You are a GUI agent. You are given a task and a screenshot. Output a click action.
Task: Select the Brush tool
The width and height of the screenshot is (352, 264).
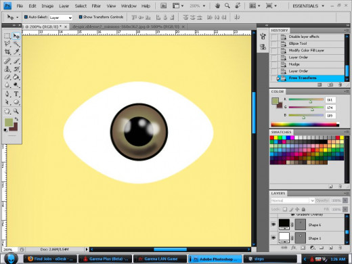tap(16, 61)
